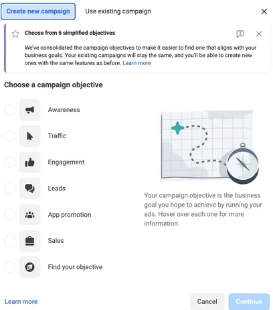The width and height of the screenshot is (273, 310).
Task: Select the Leads radio button
Action: pos(9,189)
